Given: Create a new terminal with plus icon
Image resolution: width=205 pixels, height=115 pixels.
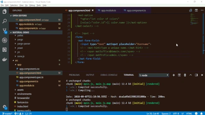Looking at the screenshot, I should (x=174, y=75).
